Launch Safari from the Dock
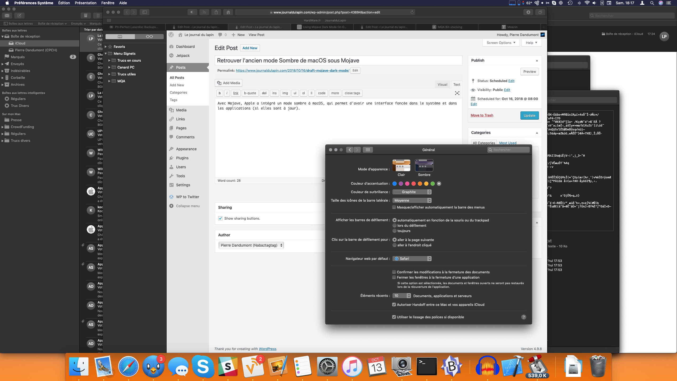The image size is (677, 381). [128, 366]
